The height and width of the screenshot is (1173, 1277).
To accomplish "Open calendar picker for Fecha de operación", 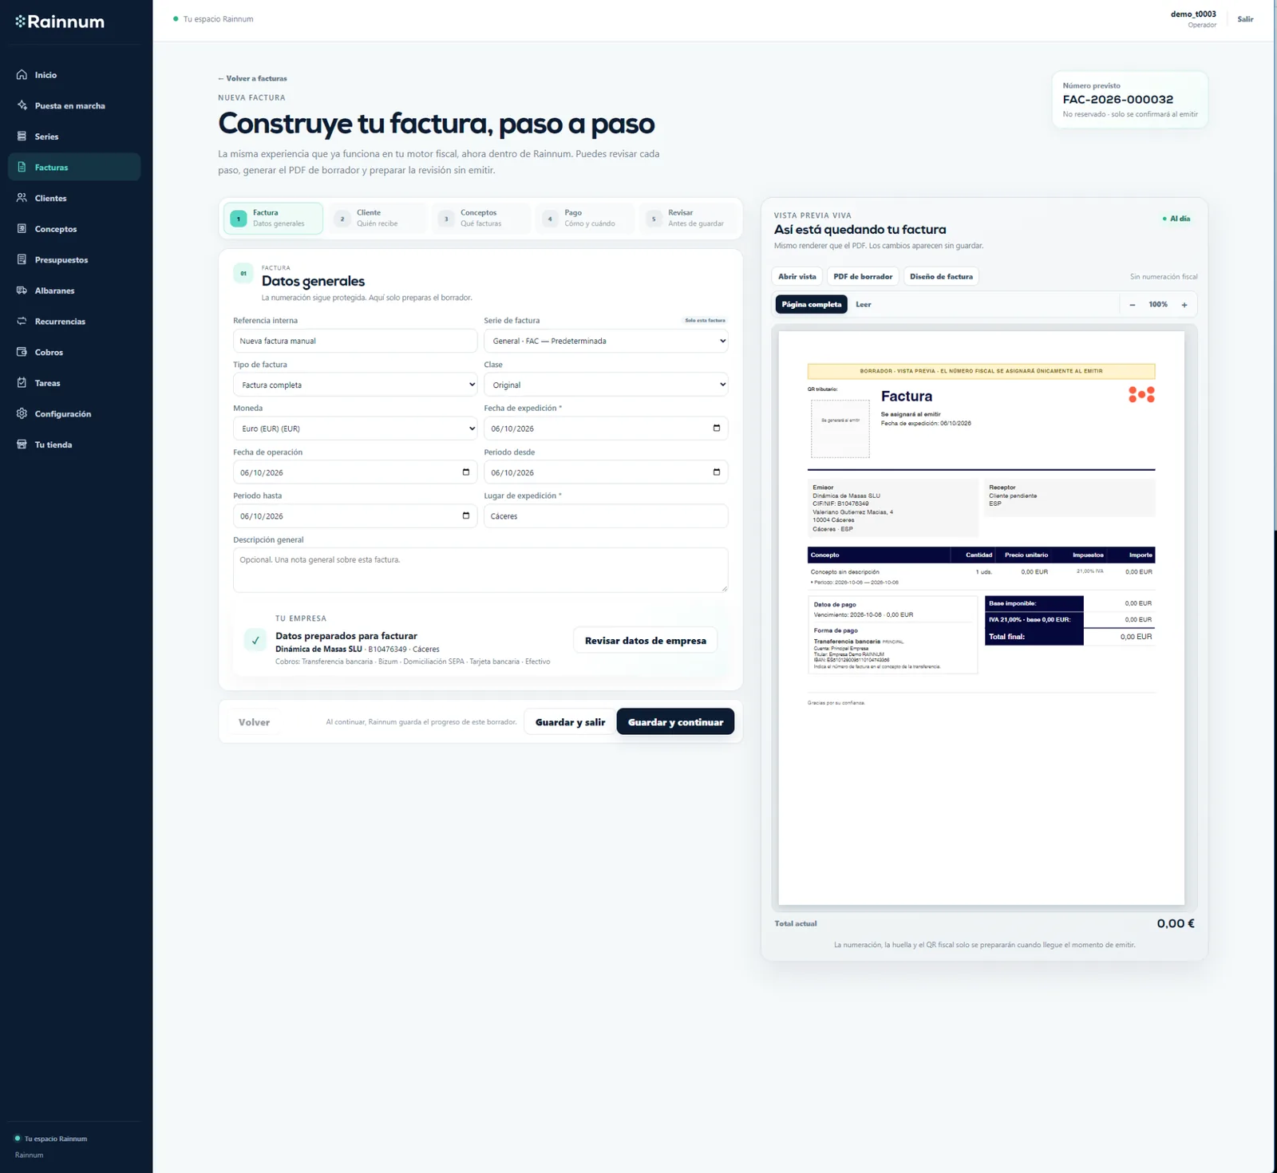I will click(x=466, y=472).
